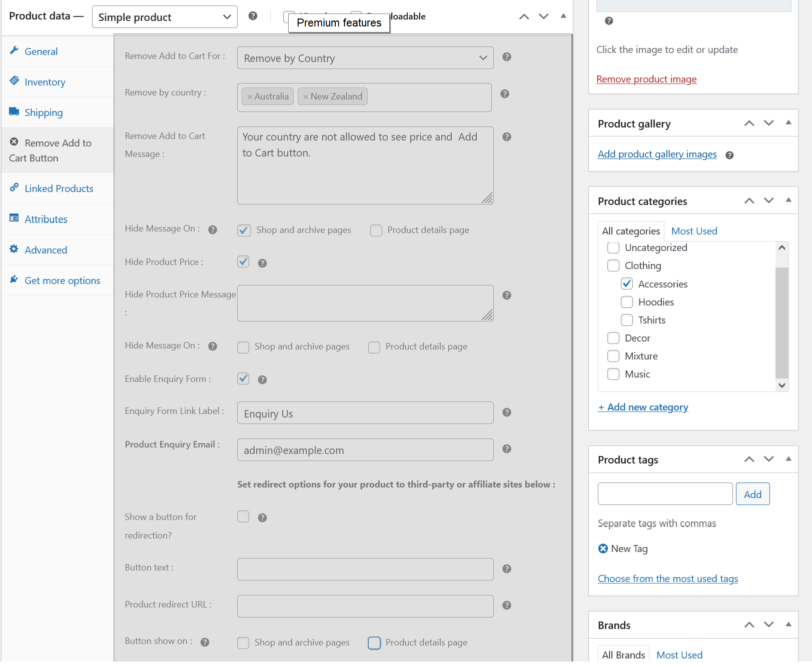Click help icon beside Enable Enquiry Form checkbox
Viewport: 812px width, 667px height.
262,380
